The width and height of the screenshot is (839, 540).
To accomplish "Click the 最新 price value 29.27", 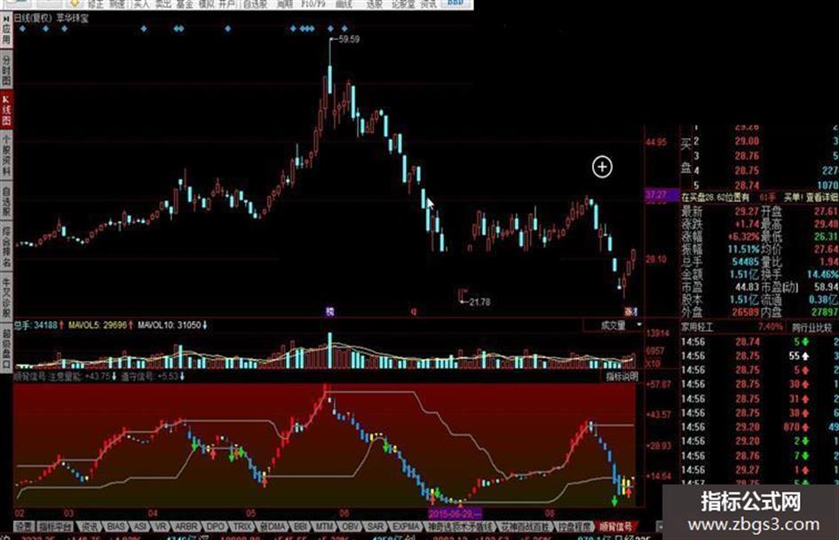I will [747, 211].
